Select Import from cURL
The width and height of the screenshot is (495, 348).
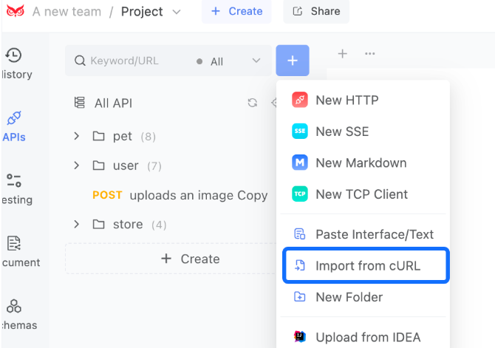366,265
